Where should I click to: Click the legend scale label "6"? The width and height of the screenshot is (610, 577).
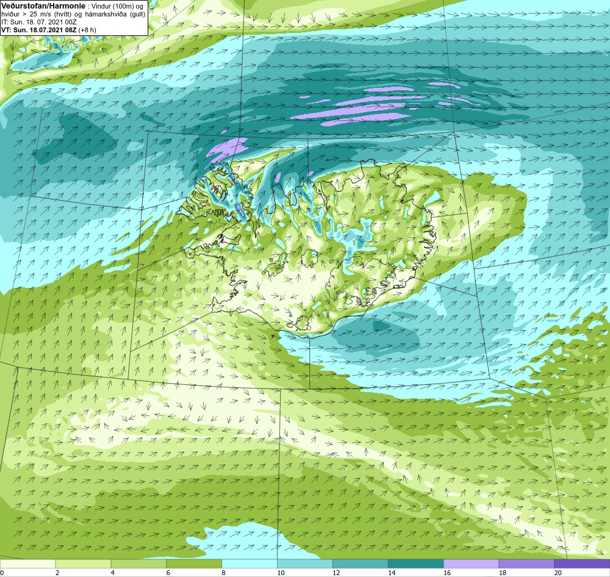(x=168, y=573)
